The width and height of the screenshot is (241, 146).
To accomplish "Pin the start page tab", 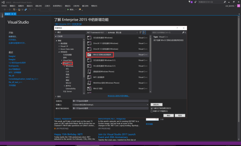I will (x=12, y=14).
